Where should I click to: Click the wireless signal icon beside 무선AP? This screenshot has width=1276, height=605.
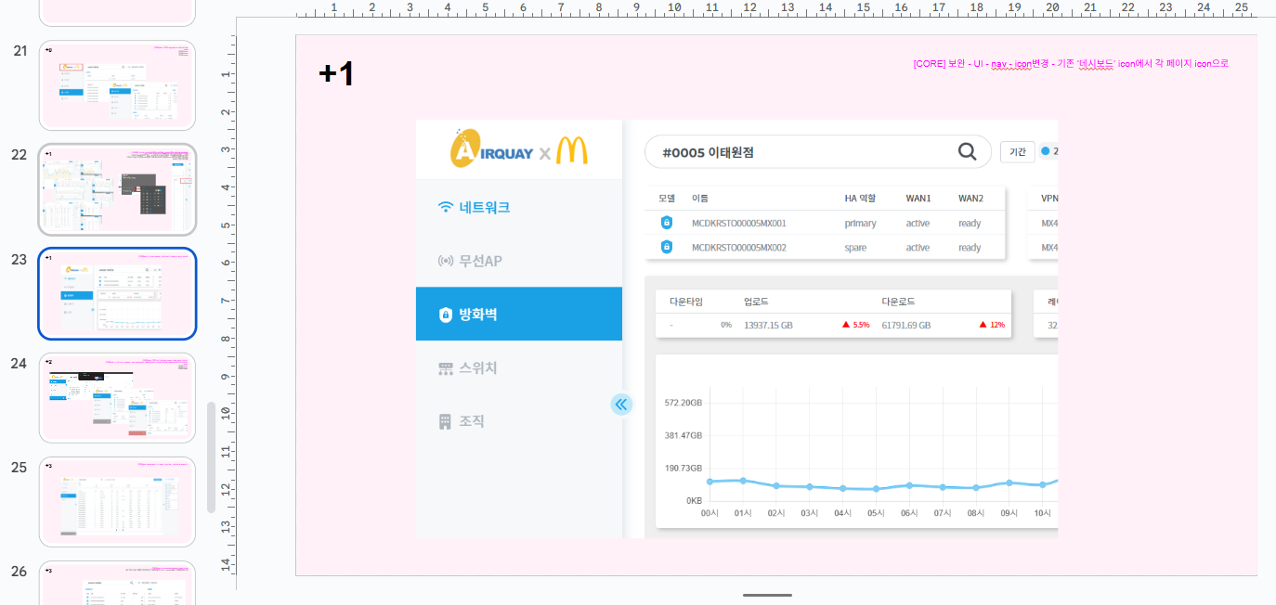point(446,261)
